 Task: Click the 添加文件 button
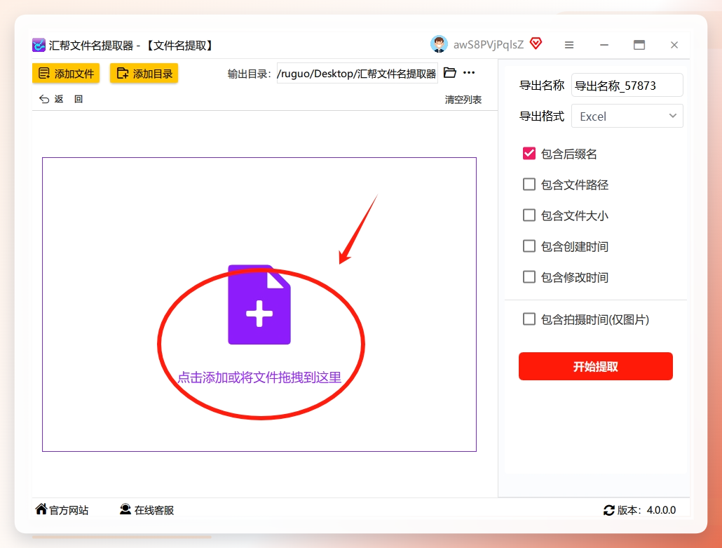pos(66,73)
